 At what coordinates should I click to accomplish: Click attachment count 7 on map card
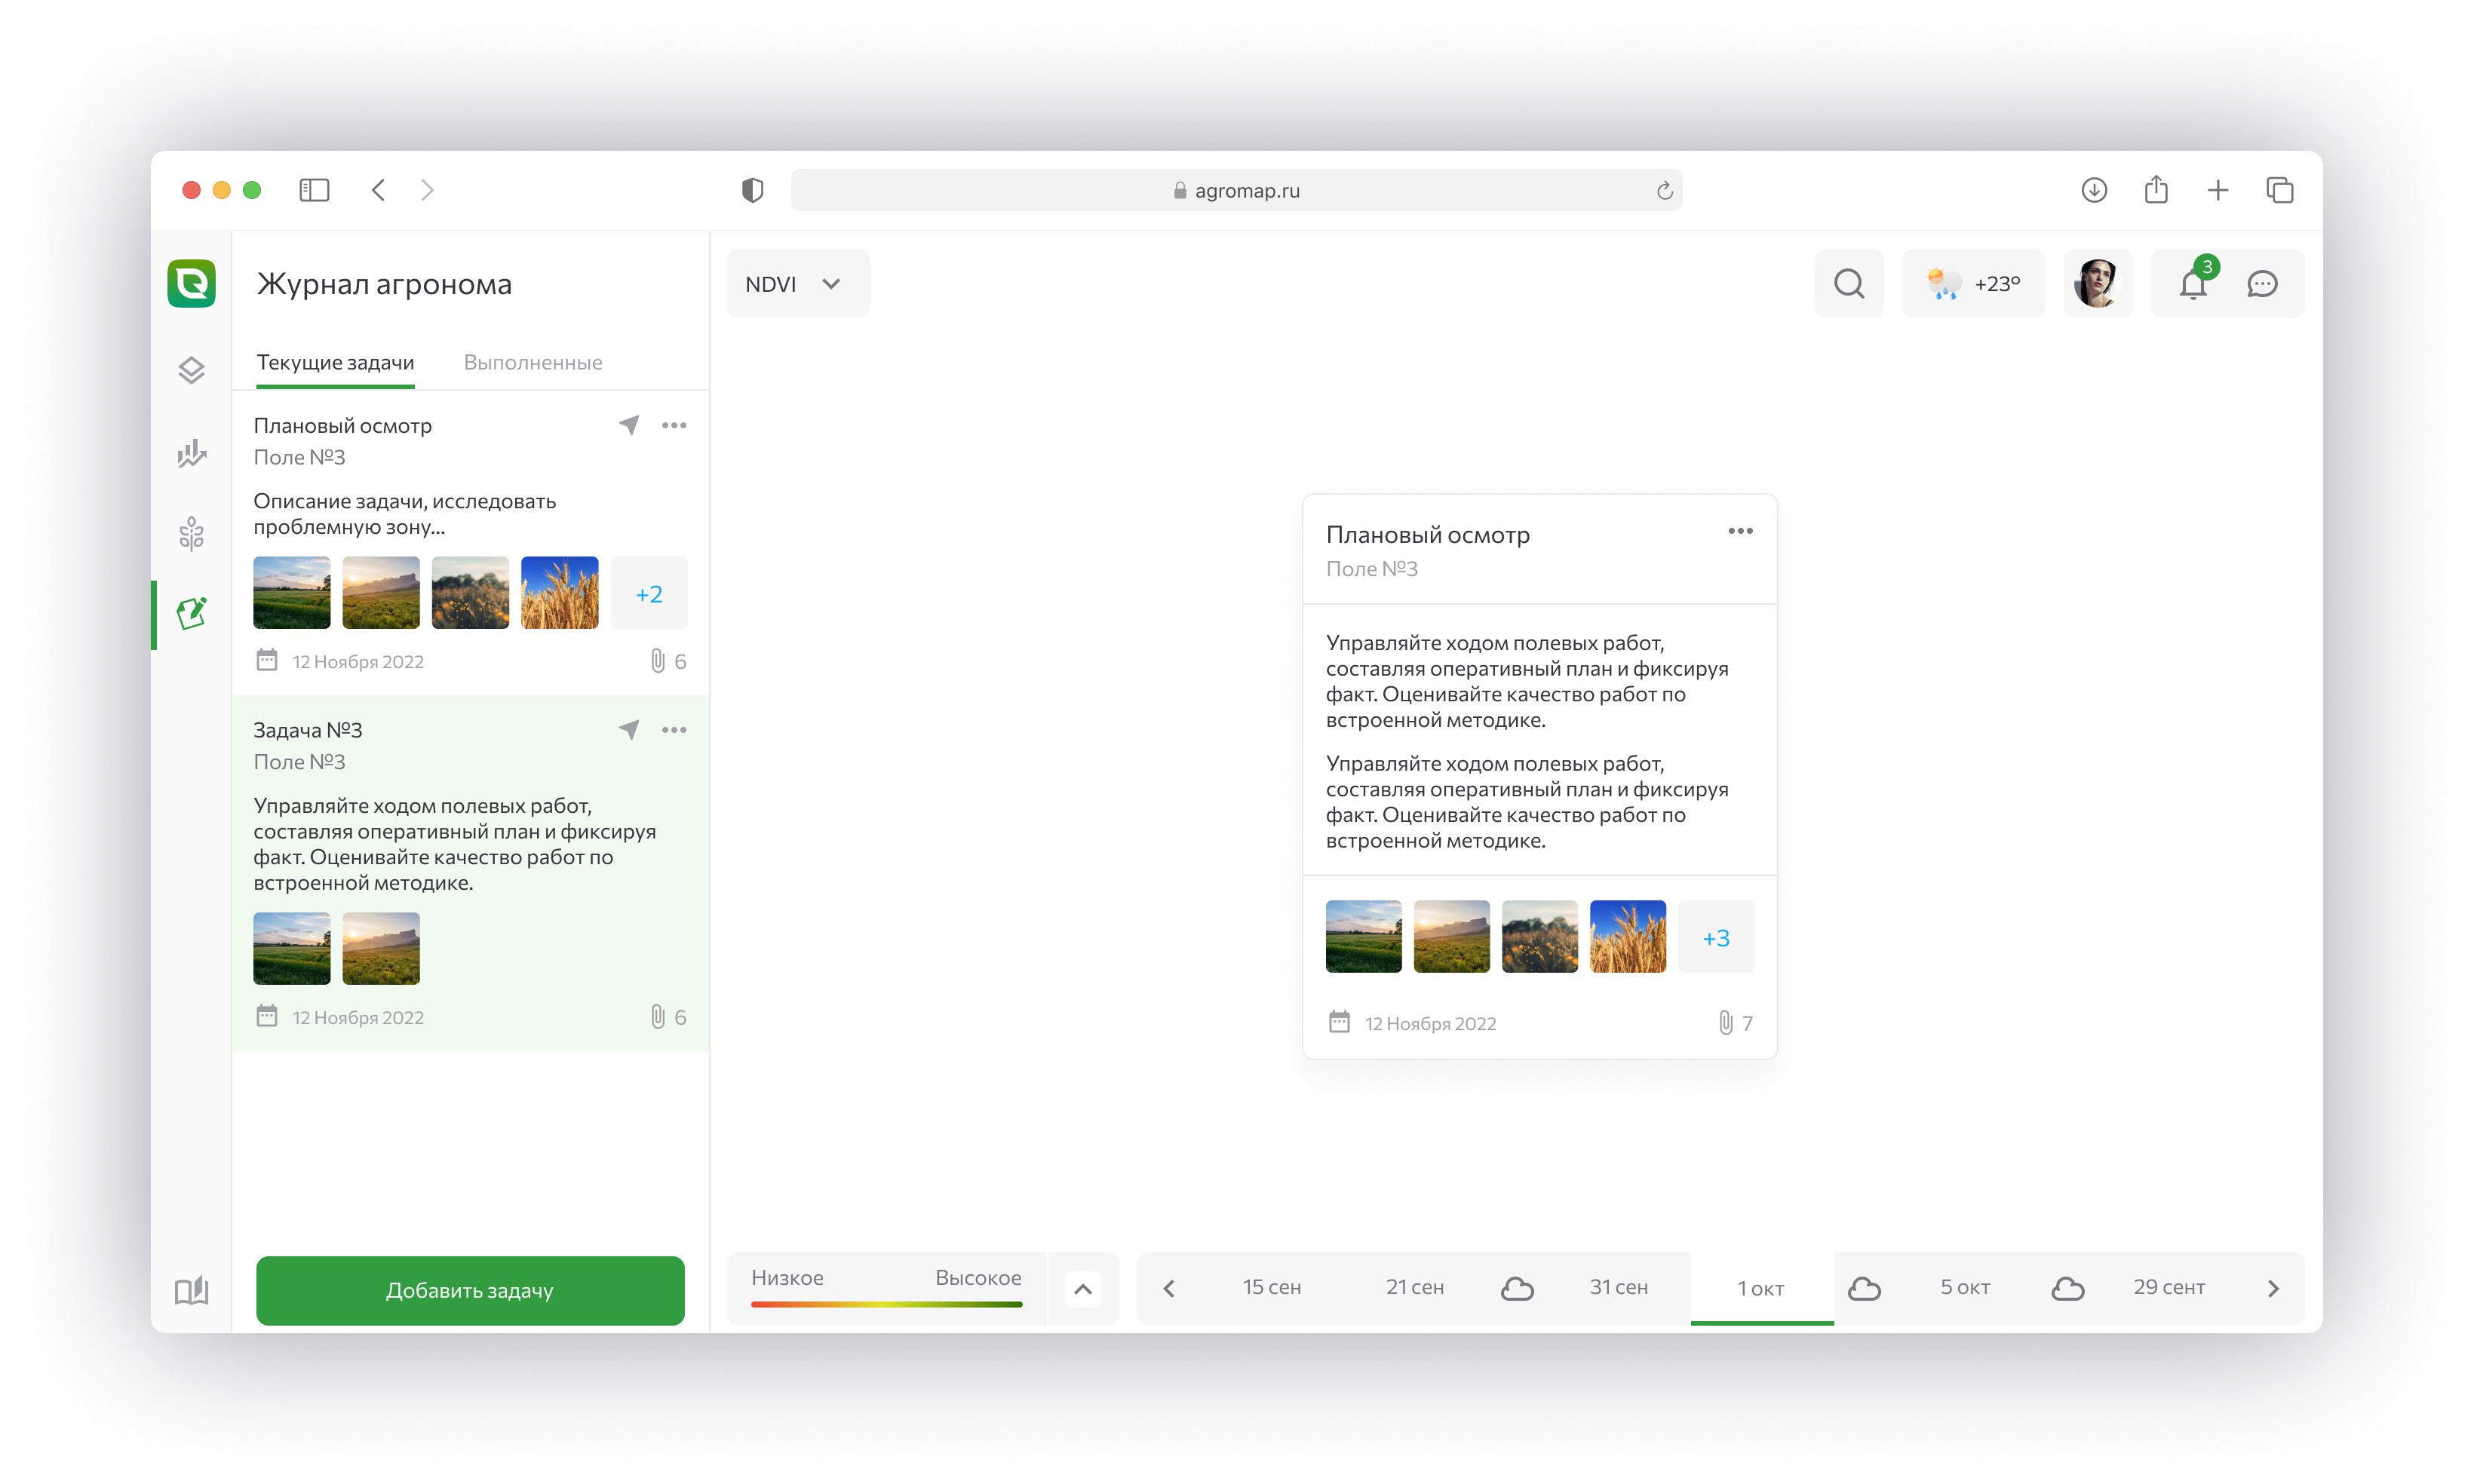click(x=1736, y=1023)
